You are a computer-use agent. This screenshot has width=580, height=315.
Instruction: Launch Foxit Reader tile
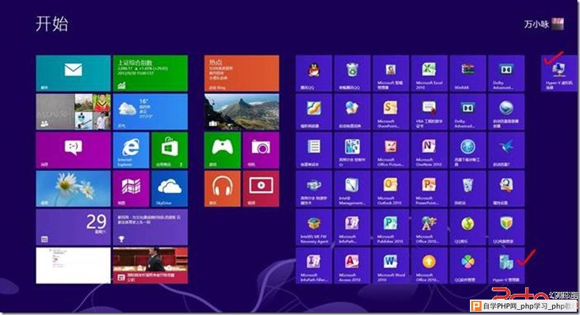tap(313, 111)
